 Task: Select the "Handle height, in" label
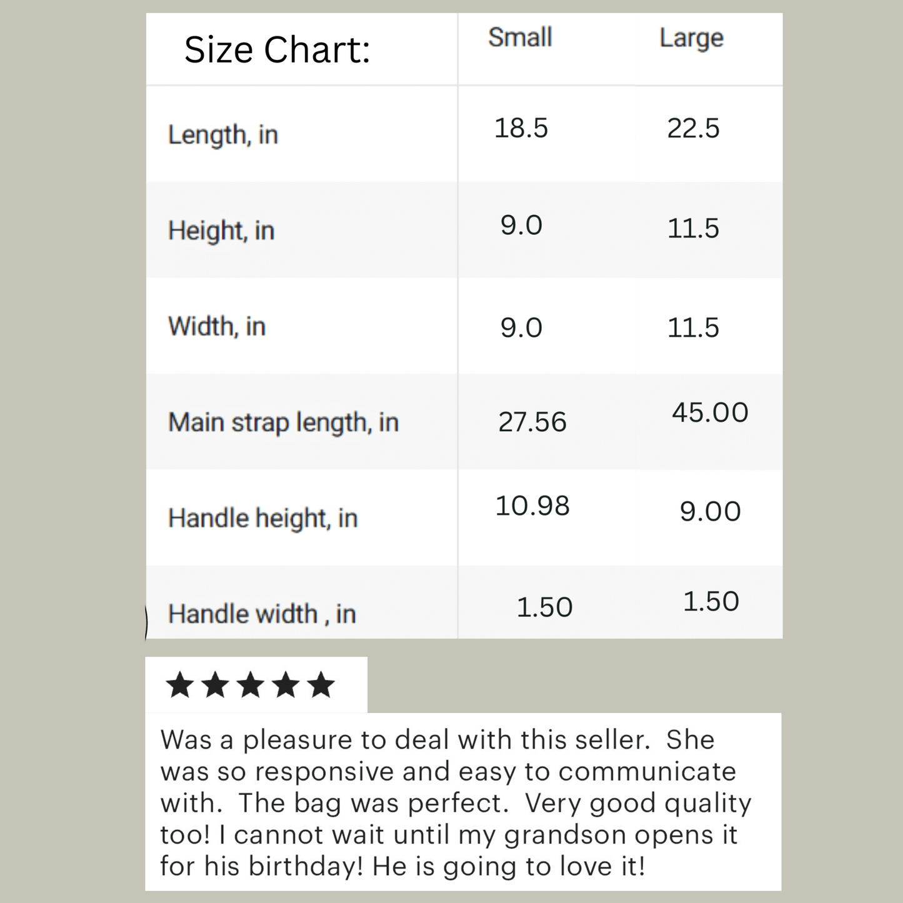coord(262,518)
